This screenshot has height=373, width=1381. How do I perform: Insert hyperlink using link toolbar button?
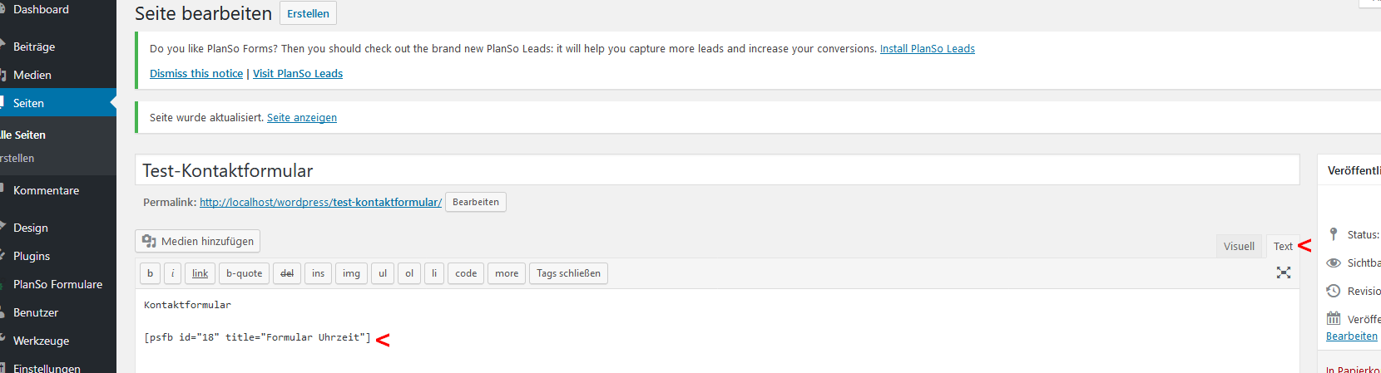pos(200,273)
